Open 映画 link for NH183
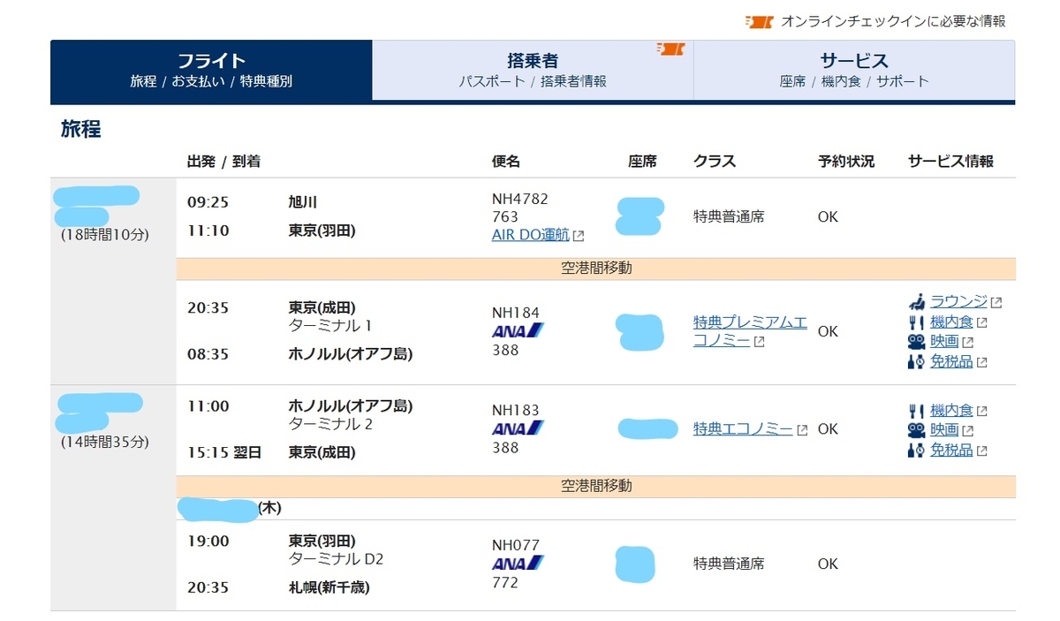 click(944, 429)
